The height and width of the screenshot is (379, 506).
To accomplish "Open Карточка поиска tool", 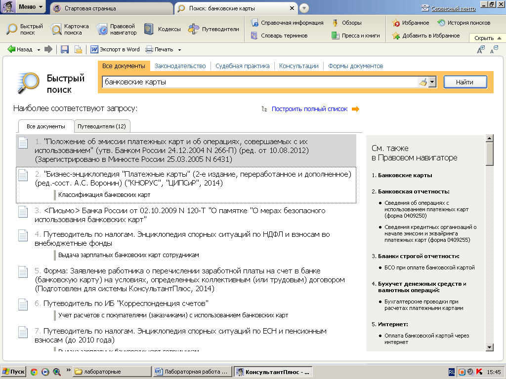I will click(x=70, y=29).
